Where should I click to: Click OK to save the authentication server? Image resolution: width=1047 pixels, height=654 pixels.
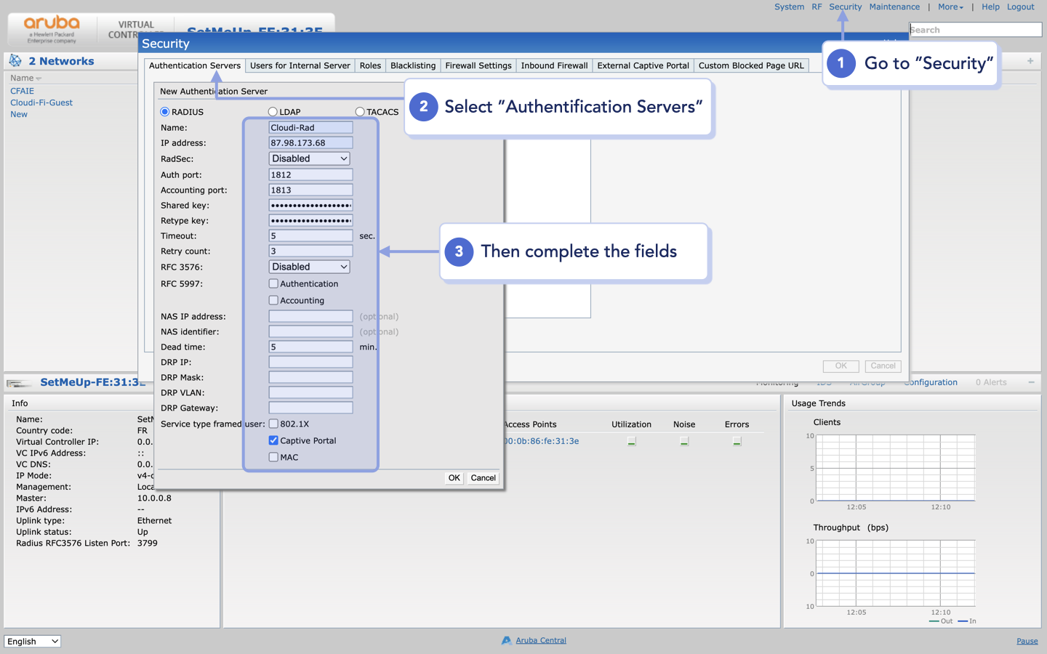click(x=454, y=477)
